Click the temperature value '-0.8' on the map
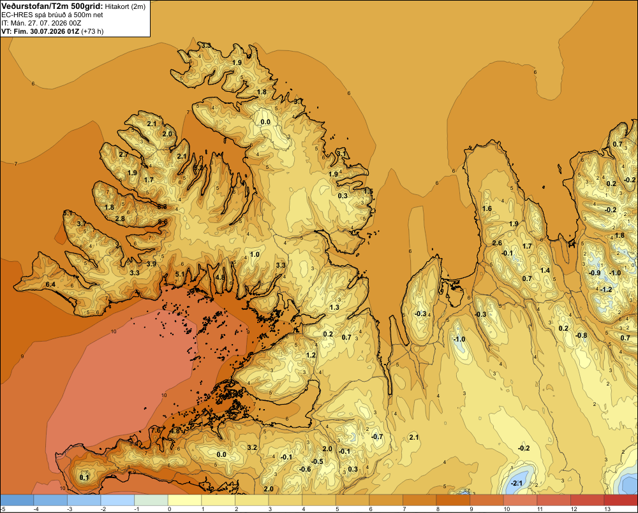Image resolution: width=638 pixels, height=513 pixels. 581,335
